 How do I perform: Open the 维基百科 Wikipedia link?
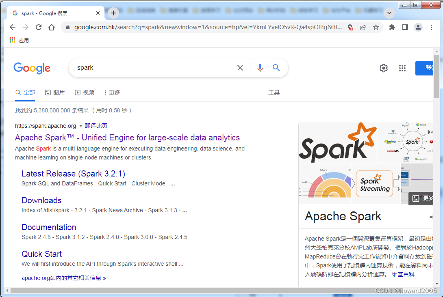point(403,274)
